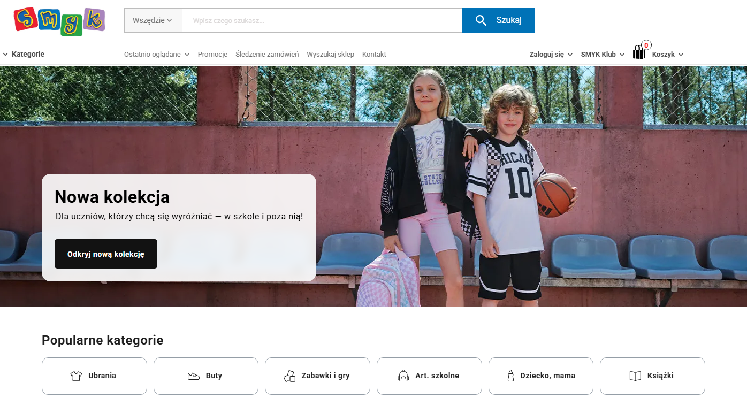Click the Popularne kategorie heading

tap(103, 340)
